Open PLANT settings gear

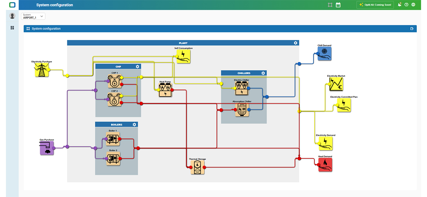[x=296, y=43]
